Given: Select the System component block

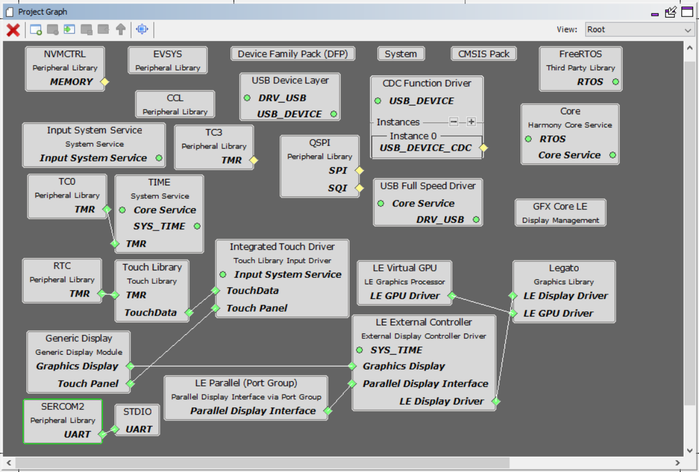Looking at the screenshot, I should point(401,54).
